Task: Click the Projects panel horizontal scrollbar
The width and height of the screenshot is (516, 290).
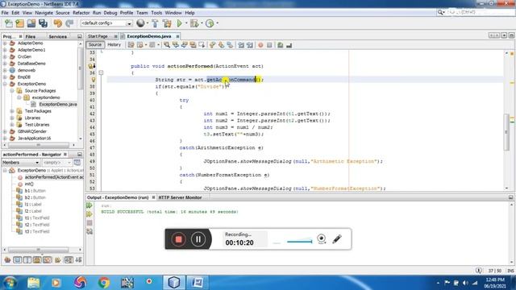Action: coord(39,145)
